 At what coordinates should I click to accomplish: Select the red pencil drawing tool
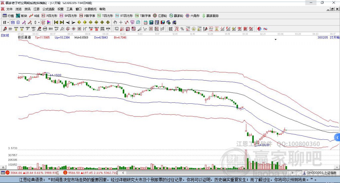[5, 29]
